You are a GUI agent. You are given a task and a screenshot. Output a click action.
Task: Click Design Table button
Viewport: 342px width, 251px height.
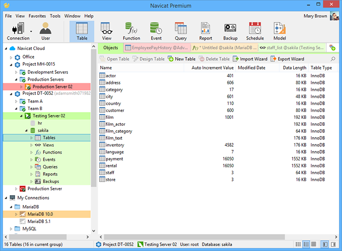[149, 59]
